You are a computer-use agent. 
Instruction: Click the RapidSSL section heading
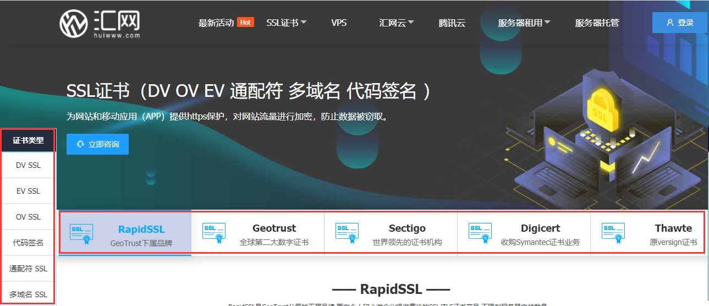pyautogui.click(x=391, y=289)
